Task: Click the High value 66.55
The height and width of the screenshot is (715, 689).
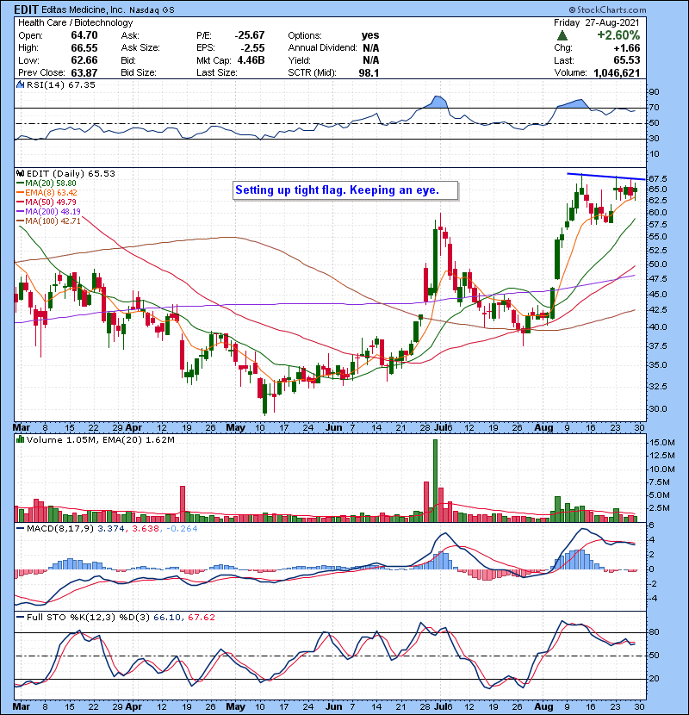Action: coord(84,48)
